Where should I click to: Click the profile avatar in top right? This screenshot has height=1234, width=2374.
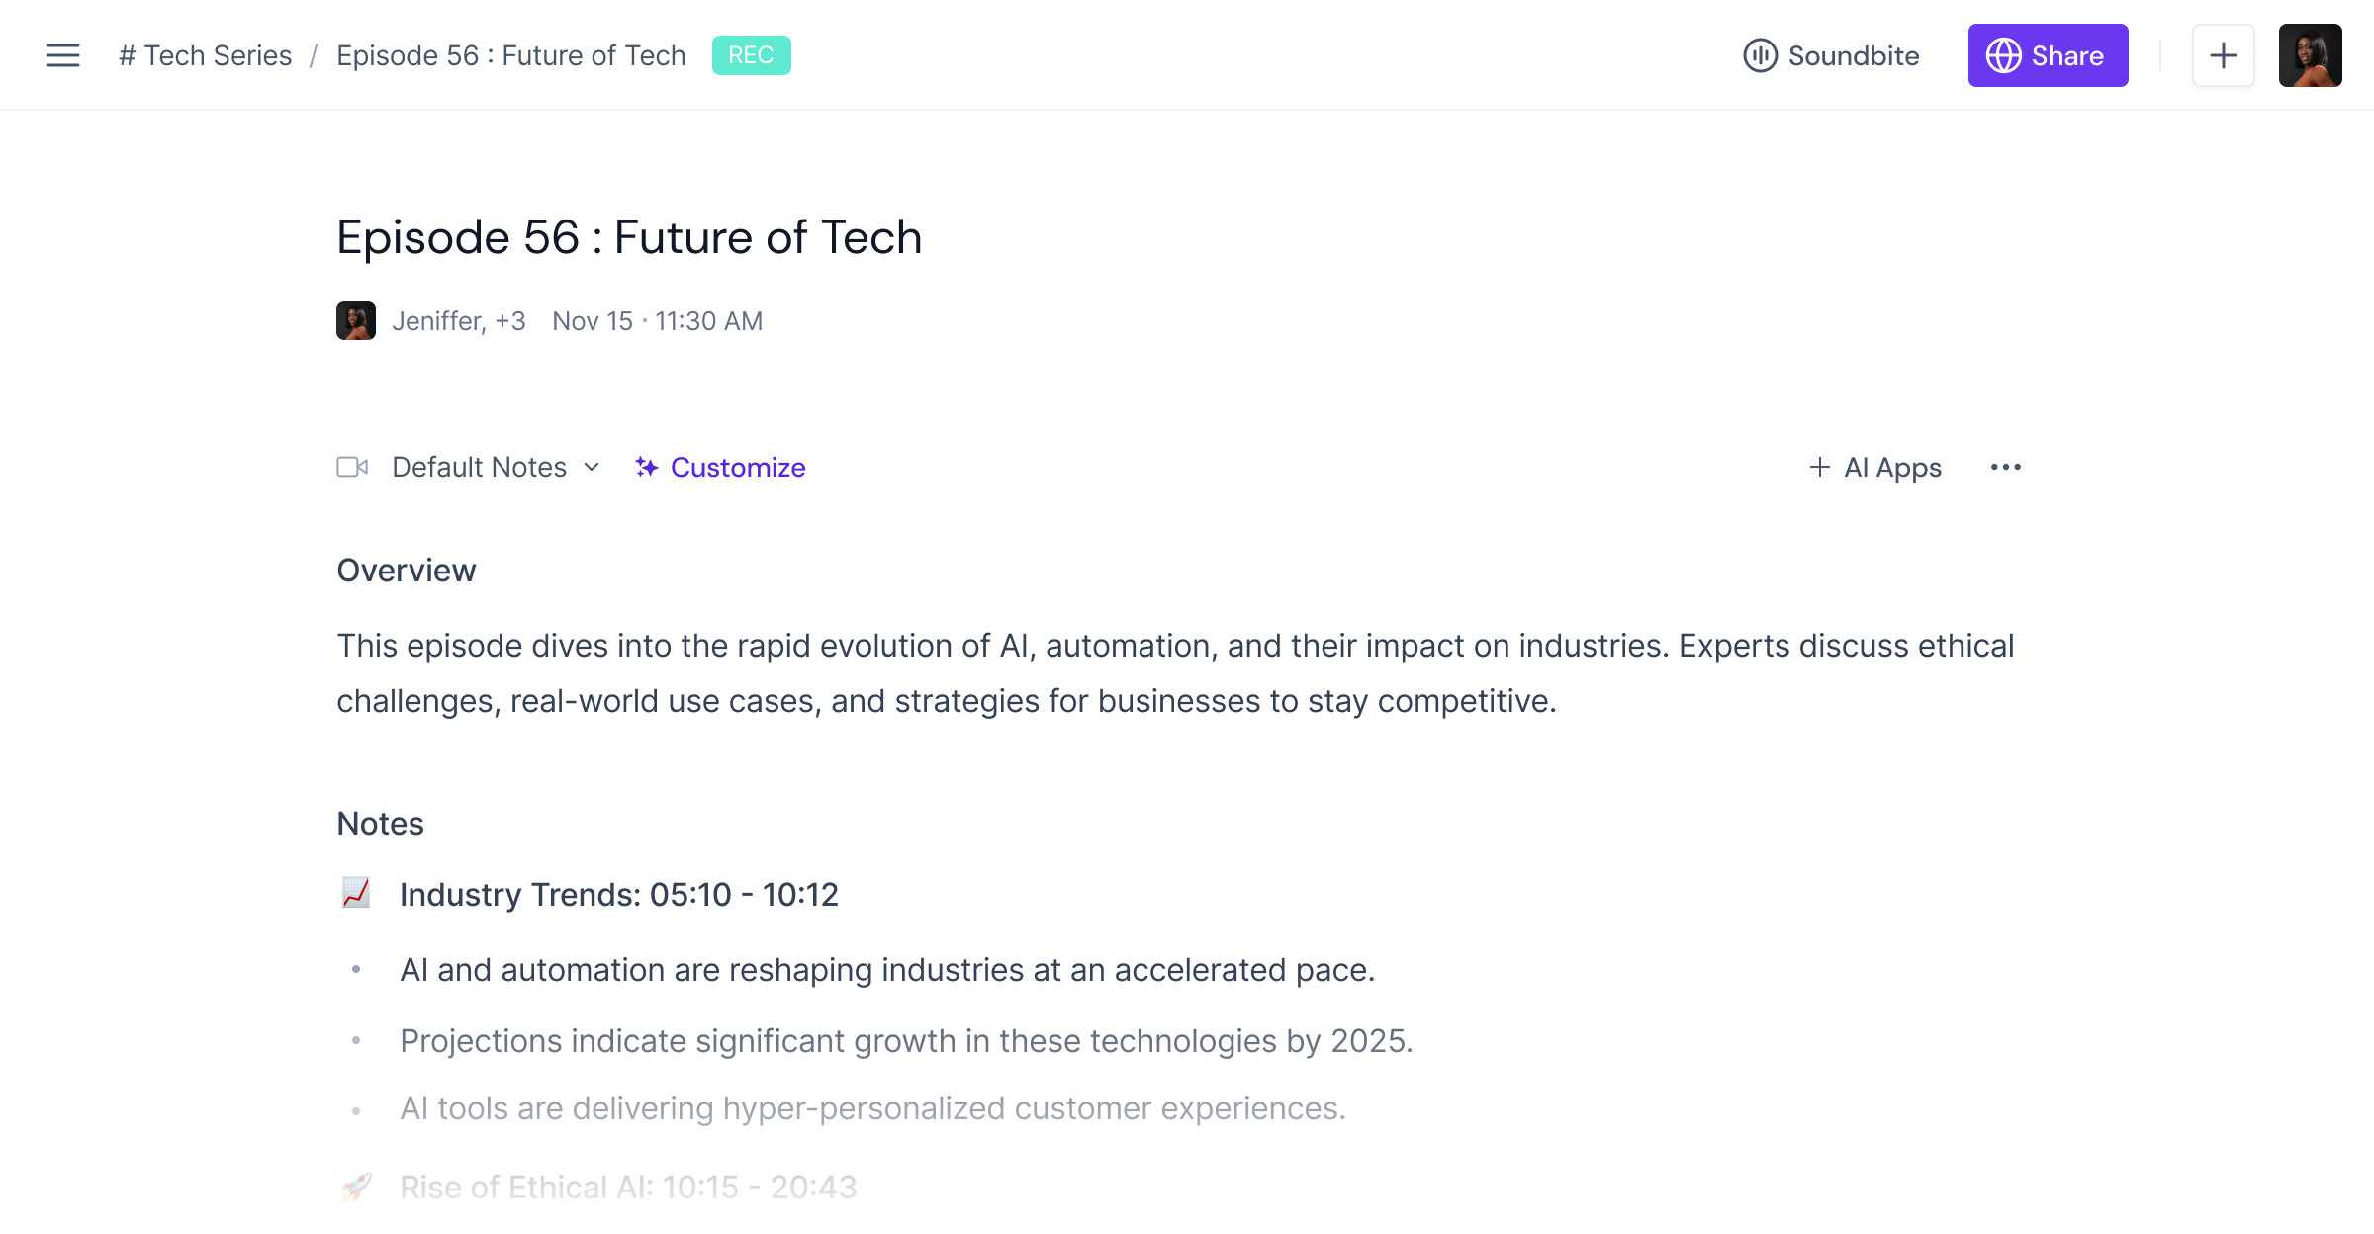2310,55
